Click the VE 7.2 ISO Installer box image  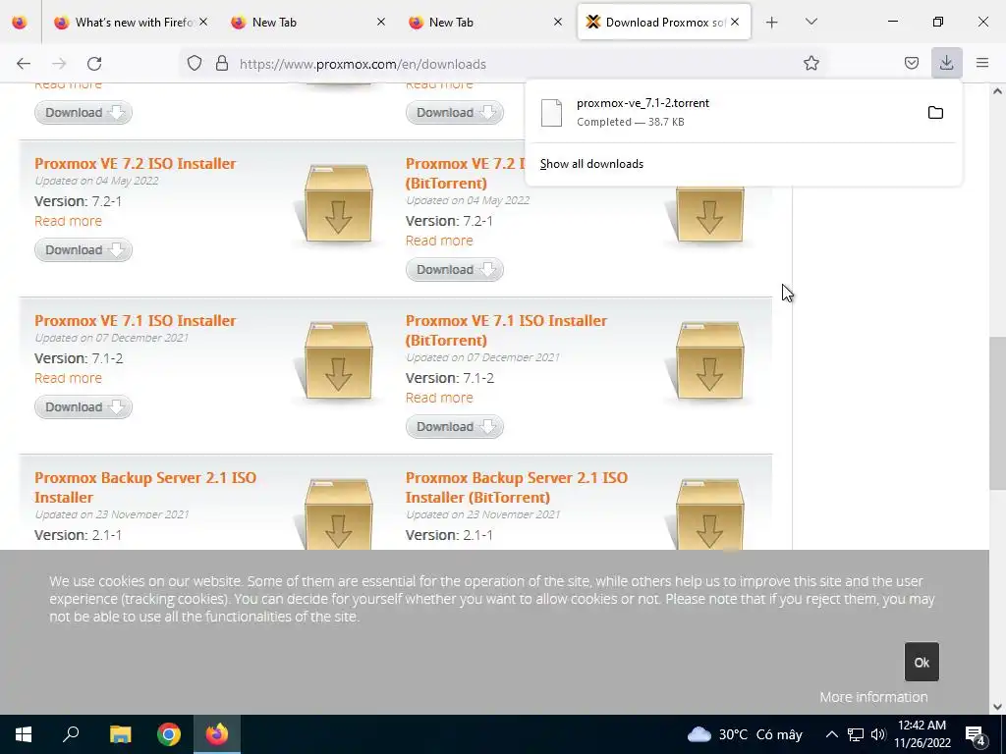339,204
